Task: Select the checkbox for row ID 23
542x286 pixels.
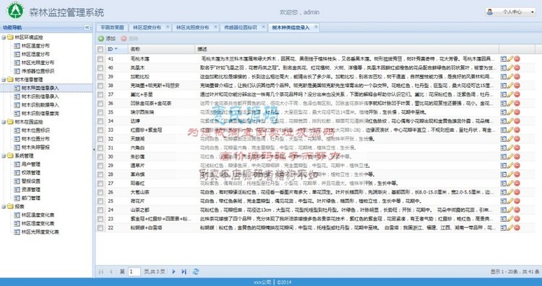Action: click(x=100, y=219)
